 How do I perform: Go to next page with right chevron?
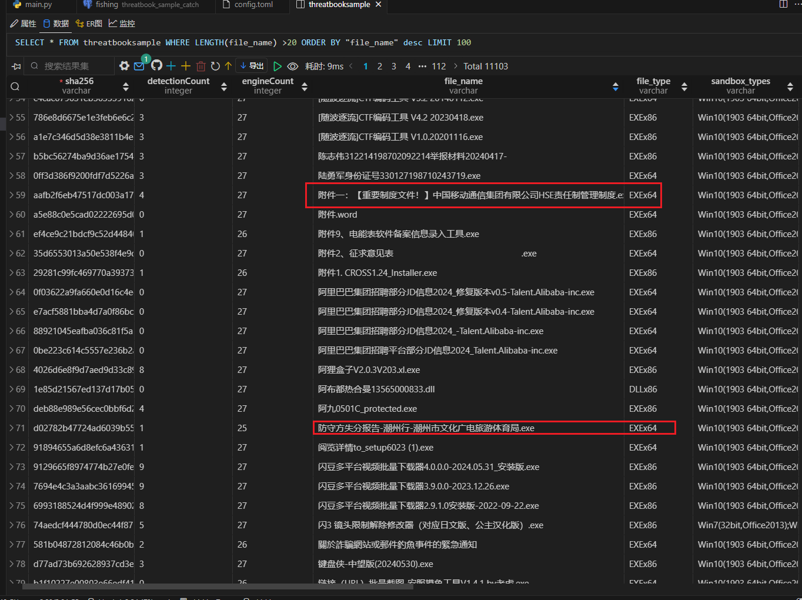[455, 66]
